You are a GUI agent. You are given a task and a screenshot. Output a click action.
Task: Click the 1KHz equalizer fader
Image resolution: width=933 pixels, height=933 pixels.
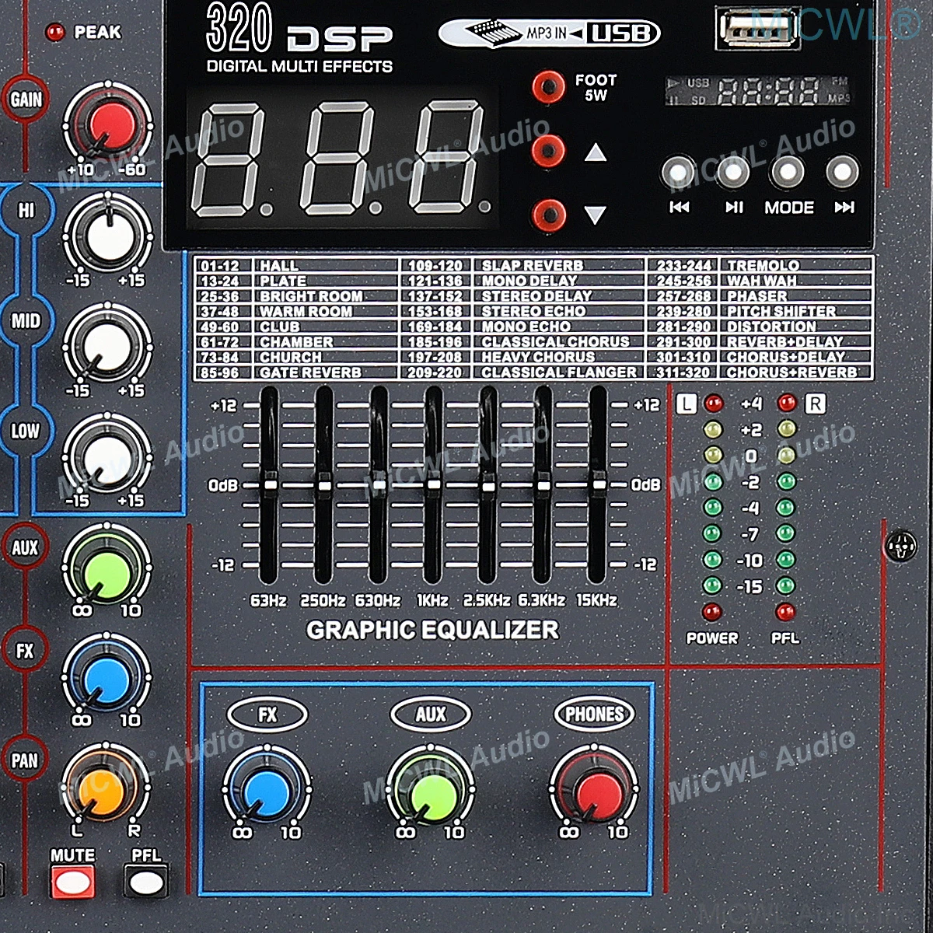pos(434,485)
